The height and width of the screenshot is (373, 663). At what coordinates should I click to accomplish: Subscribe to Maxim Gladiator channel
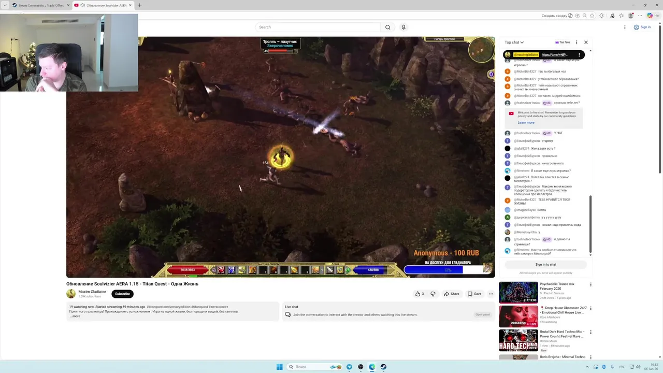122,294
